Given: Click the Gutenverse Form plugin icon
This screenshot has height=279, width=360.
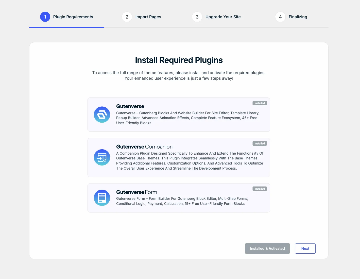Looking at the screenshot, I should tap(102, 198).
